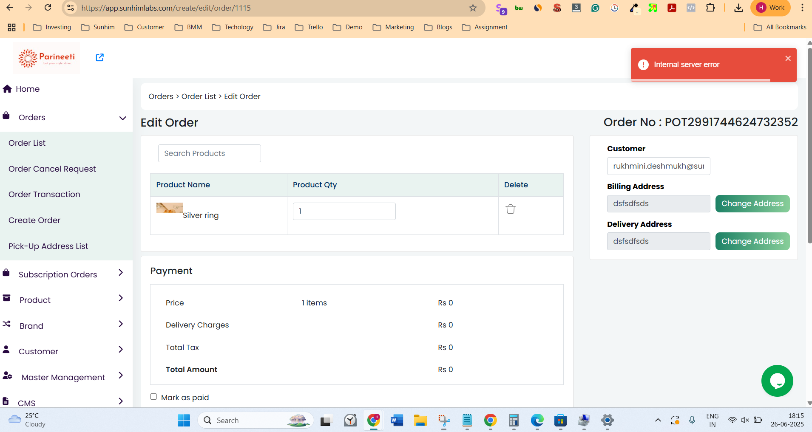Expand the Brand submenu arrow
The width and height of the screenshot is (812, 432).
[x=121, y=324]
